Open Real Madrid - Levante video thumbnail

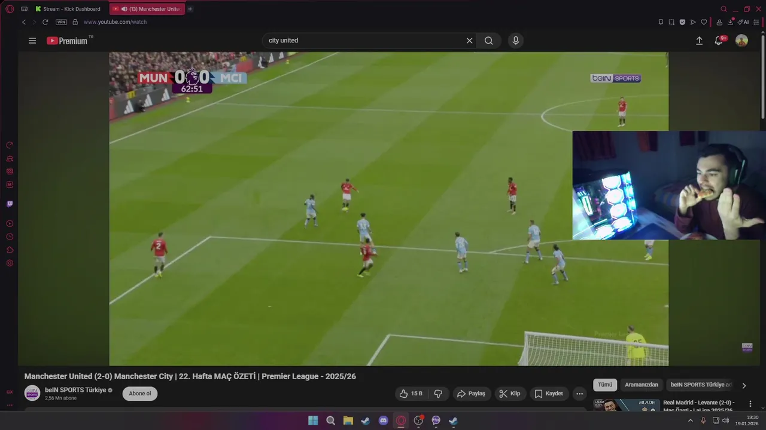[627, 405]
